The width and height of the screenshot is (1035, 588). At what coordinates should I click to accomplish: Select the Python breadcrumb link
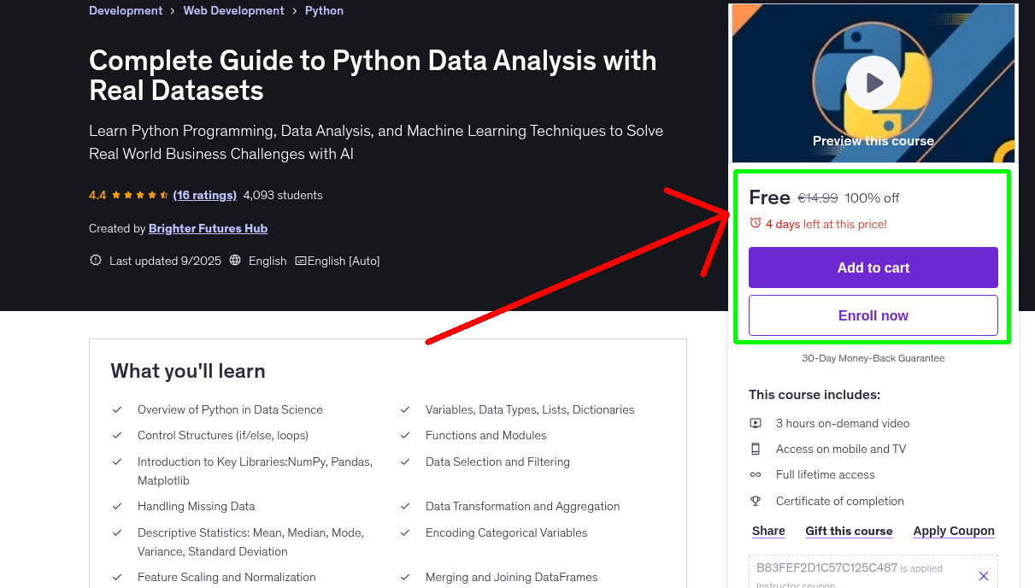click(x=324, y=10)
